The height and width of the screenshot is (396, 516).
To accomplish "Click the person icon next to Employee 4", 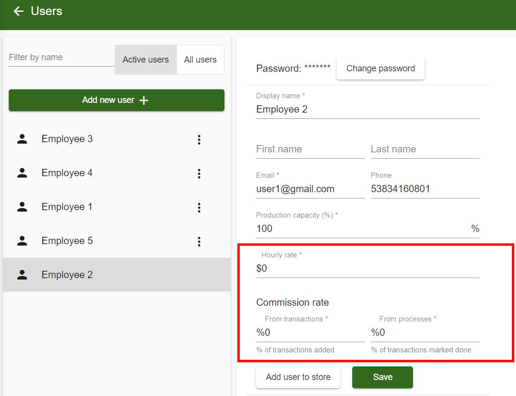I will tap(22, 173).
